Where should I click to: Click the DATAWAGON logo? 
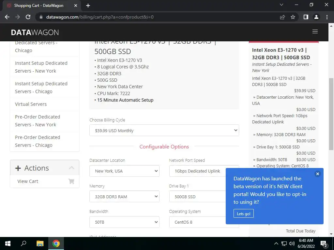click(x=35, y=32)
